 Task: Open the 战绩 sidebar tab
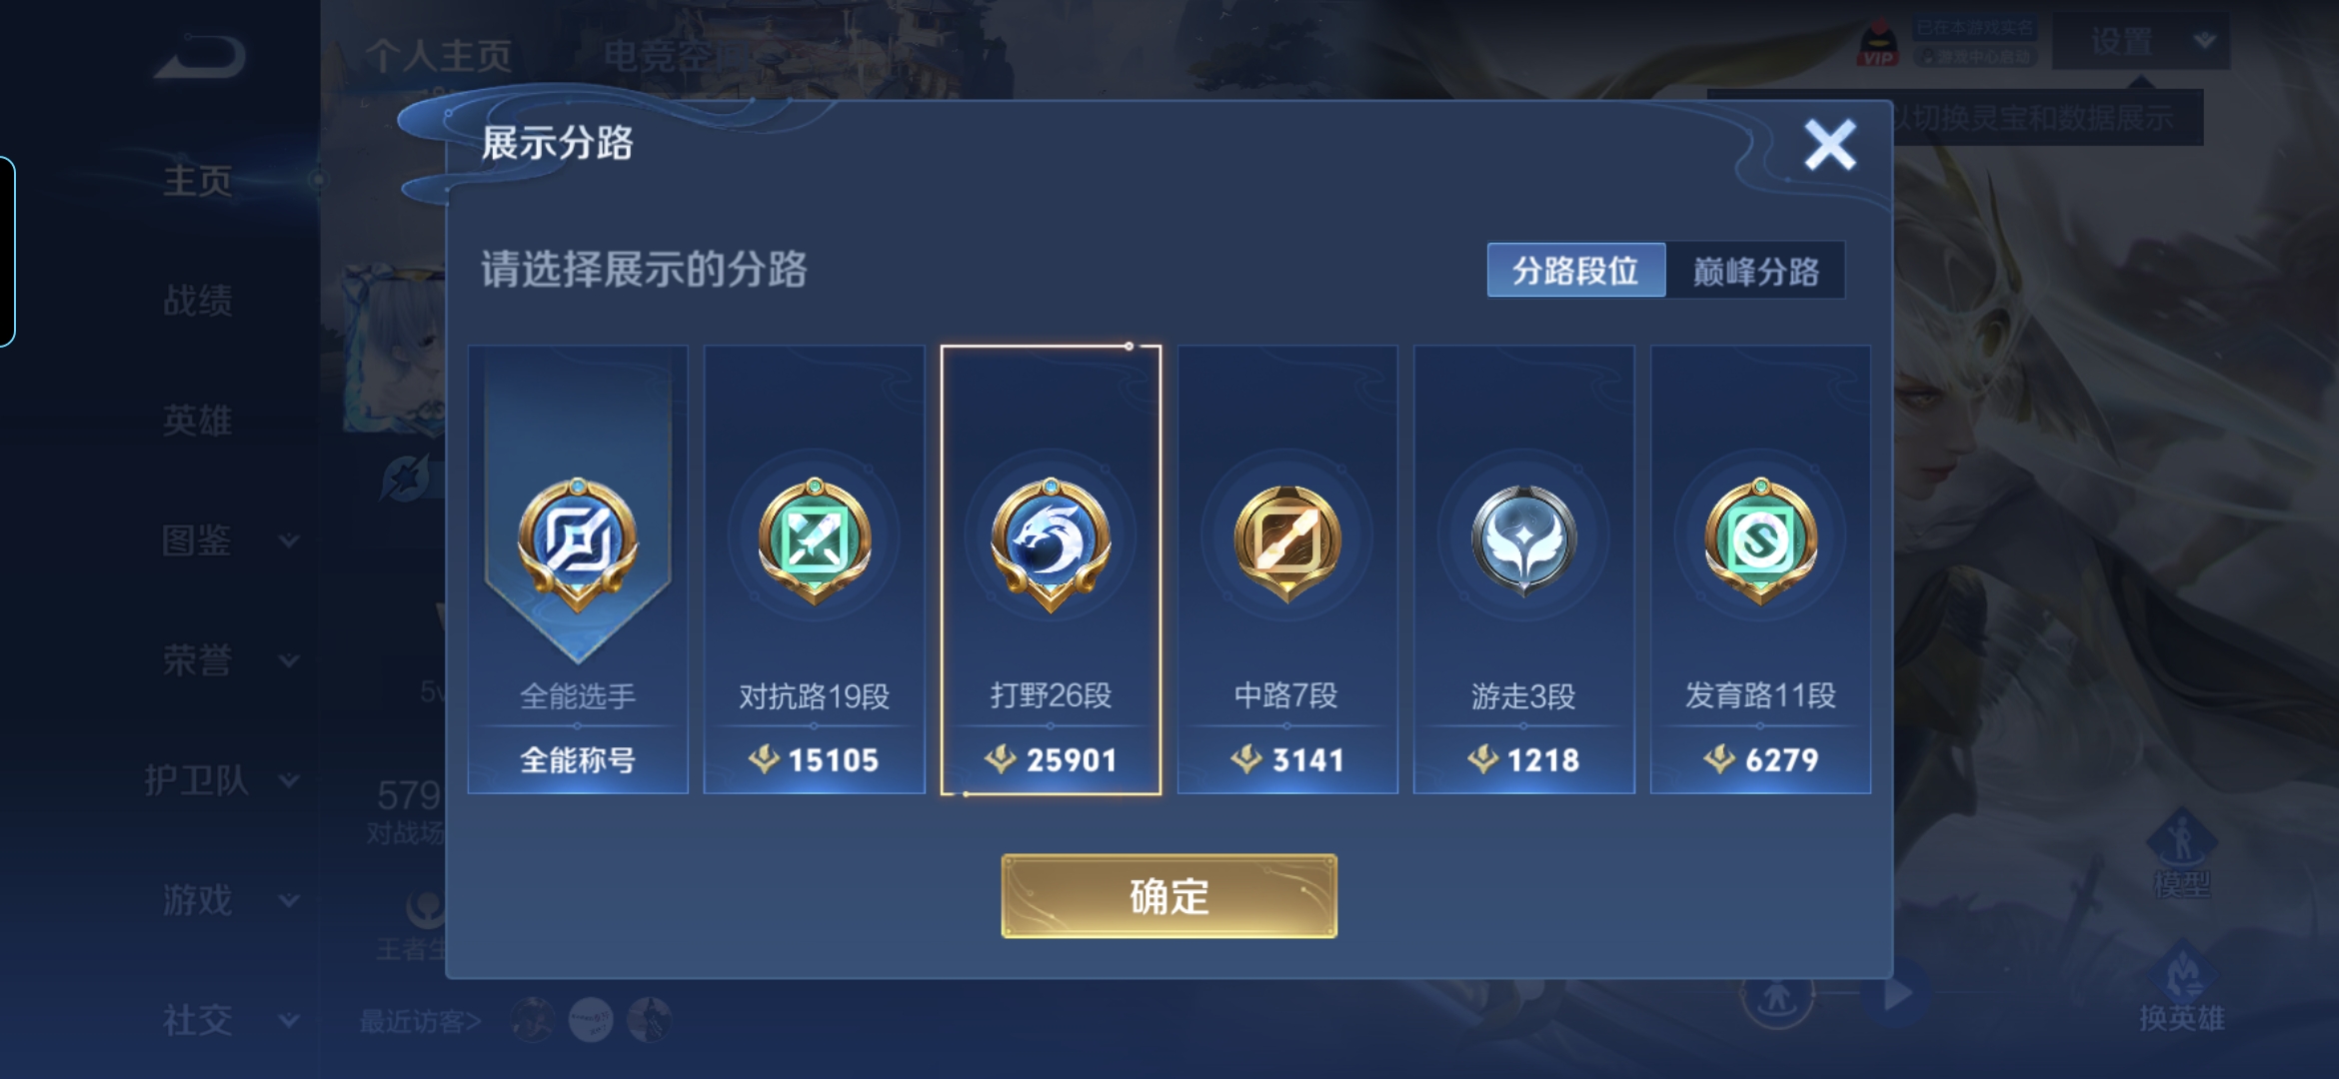click(x=197, y=300)
